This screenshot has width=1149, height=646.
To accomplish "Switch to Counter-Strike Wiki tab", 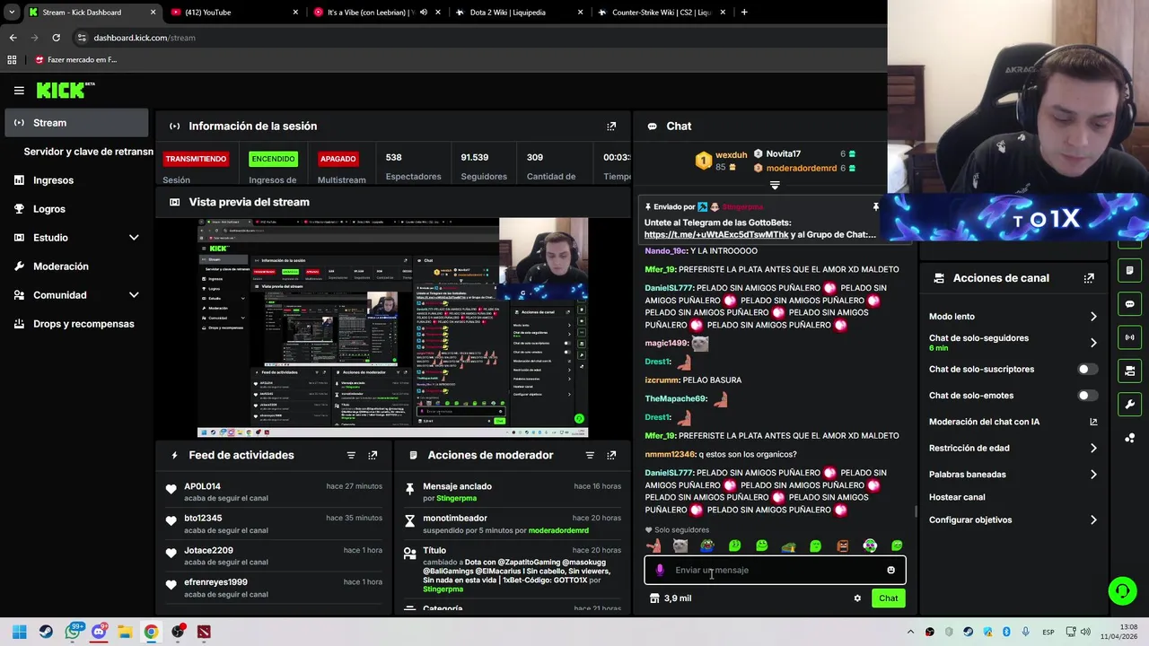I will pyautogui.click(x=660, y=13).
